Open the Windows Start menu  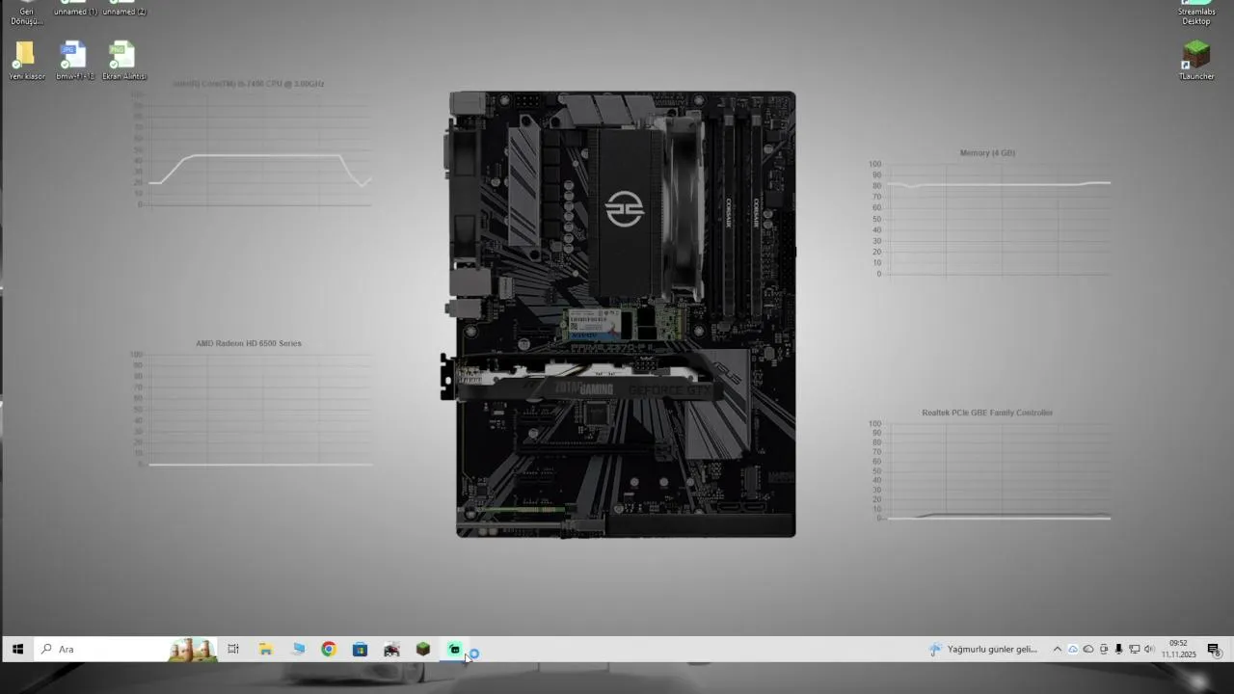(x=17, y=650)
